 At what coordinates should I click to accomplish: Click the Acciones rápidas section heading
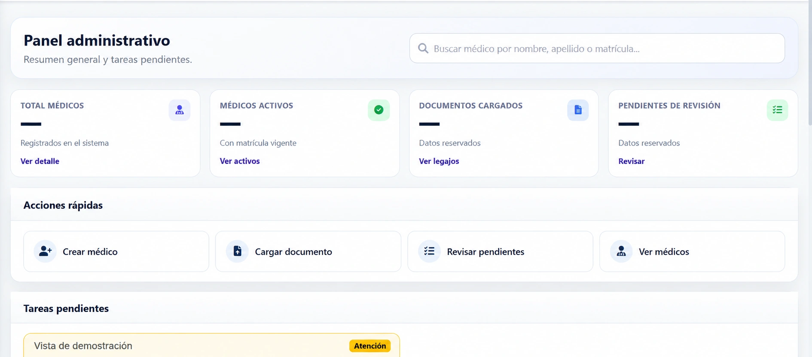pyautogui.click(x=63, y=205)
